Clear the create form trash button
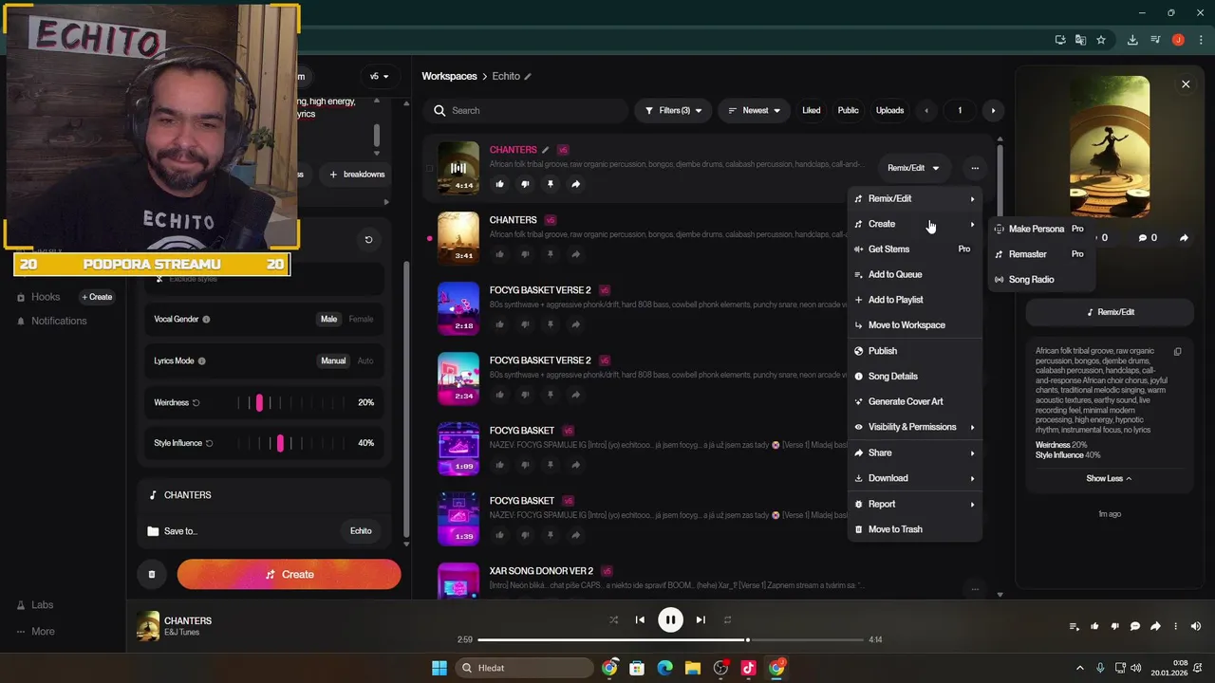1215x683 pixels. click(152, 574)
